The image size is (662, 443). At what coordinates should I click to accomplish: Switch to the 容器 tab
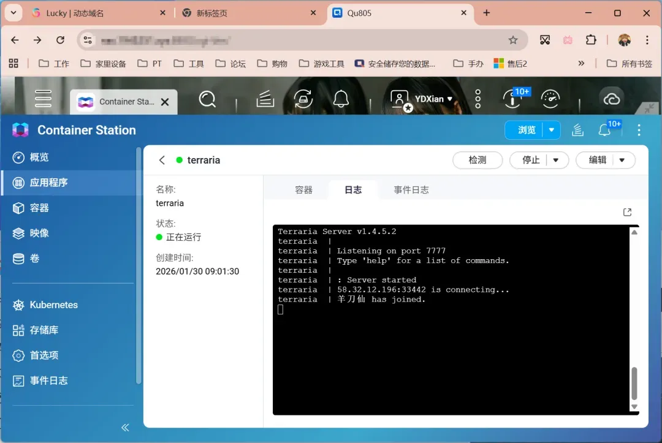[x=304, y=190]
